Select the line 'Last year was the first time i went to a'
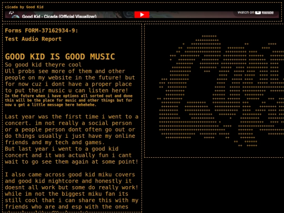Viewport: 284px width, 213px height. point(72,116)
